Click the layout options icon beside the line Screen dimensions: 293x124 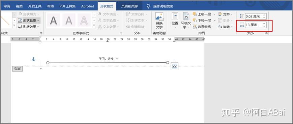pyautogui.click(x=175, y=66)
